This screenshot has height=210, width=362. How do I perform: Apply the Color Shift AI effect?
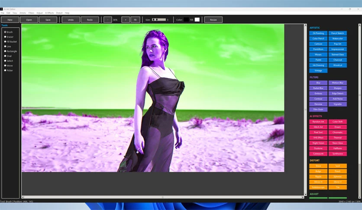point(337,121)
